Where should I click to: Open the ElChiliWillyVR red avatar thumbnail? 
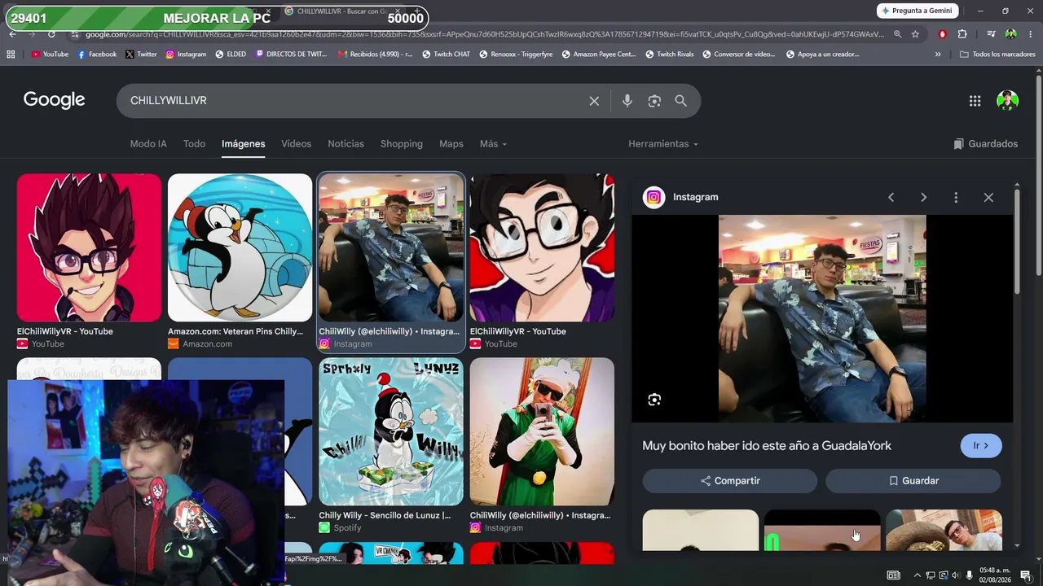pos(89,247)
